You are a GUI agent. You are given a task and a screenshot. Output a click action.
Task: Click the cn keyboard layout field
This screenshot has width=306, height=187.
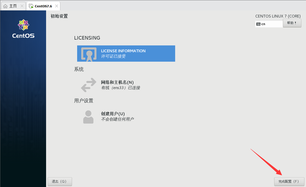269,24
